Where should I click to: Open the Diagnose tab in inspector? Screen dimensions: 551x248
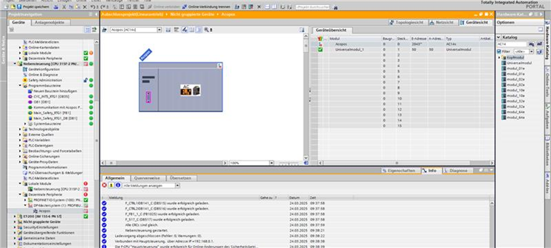[x=458, y=171]
